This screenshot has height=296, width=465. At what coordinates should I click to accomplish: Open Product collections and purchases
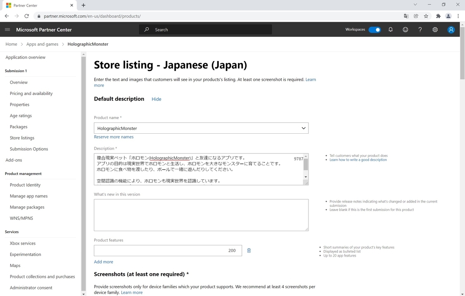pyautogui.click(x=42, y=277)
